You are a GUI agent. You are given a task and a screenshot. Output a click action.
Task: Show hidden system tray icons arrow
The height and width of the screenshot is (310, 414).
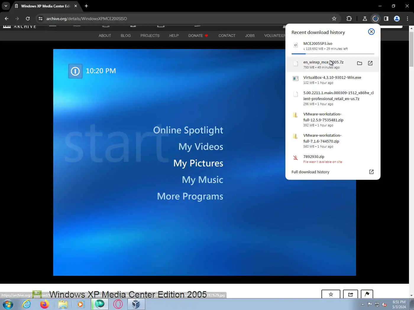363,304
